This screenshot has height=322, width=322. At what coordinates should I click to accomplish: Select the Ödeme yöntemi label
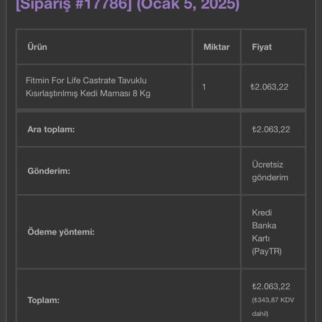pyautogui.click(x=61, y=231)
